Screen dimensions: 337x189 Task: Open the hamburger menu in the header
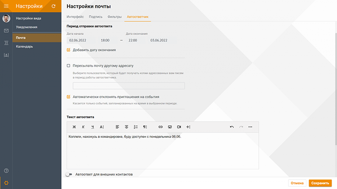[6, 6]
